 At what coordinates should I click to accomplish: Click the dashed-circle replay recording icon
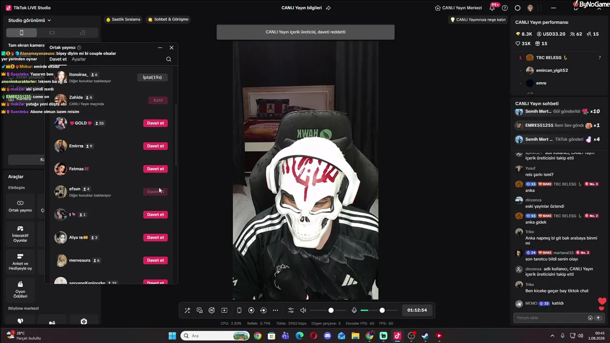(x=264, y=310)
